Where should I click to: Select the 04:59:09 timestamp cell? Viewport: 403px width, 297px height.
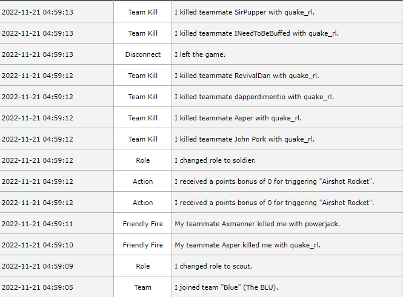[x=38, y=266]
